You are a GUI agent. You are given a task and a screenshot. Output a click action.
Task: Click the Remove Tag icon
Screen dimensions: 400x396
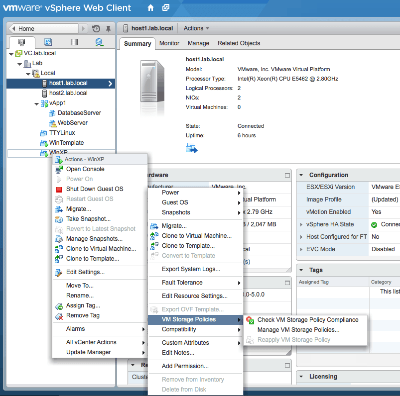click(59, 316)
